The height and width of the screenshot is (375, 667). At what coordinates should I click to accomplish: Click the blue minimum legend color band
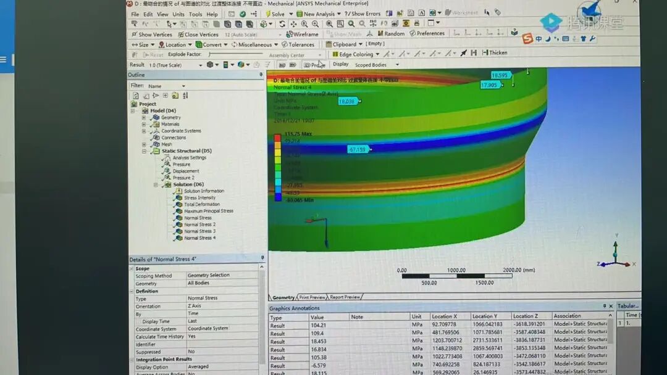pos(278,197)
